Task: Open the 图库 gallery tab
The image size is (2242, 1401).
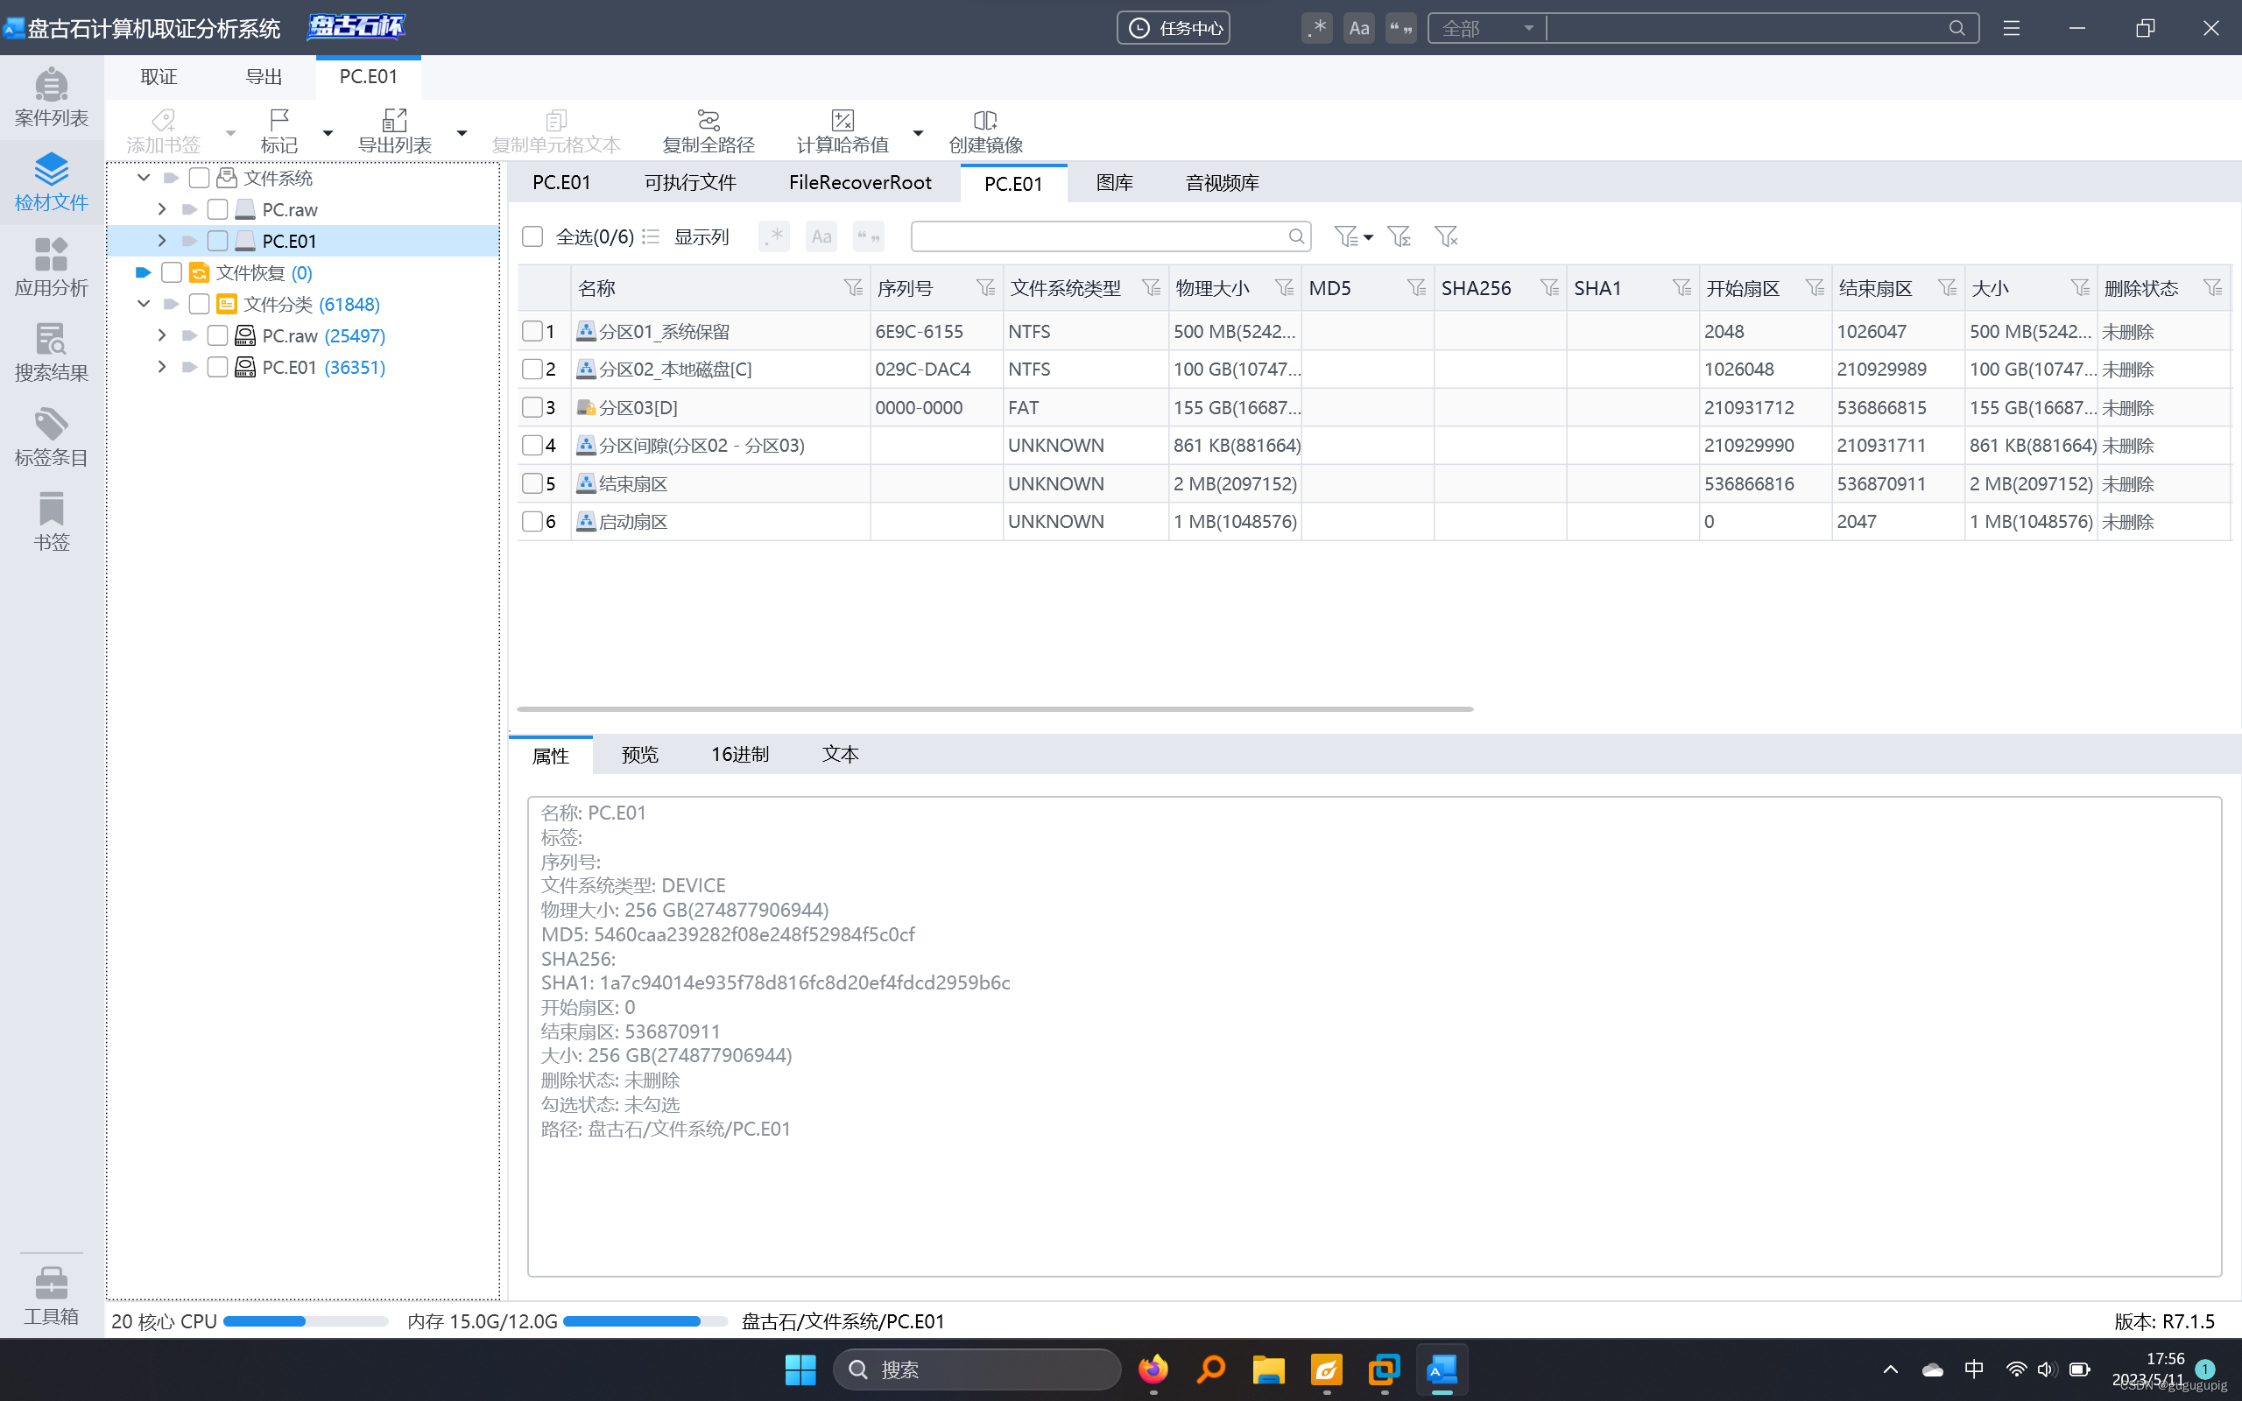Action: 1114,182
